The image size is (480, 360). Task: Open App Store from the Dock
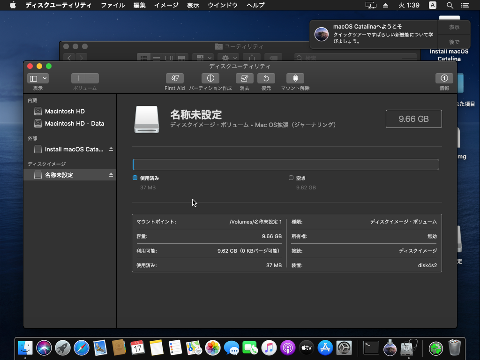pos(325,348)
